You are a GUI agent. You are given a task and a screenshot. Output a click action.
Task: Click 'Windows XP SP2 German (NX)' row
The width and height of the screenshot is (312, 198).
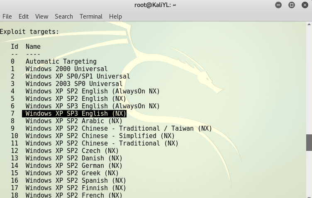click(x=67, y=165)
